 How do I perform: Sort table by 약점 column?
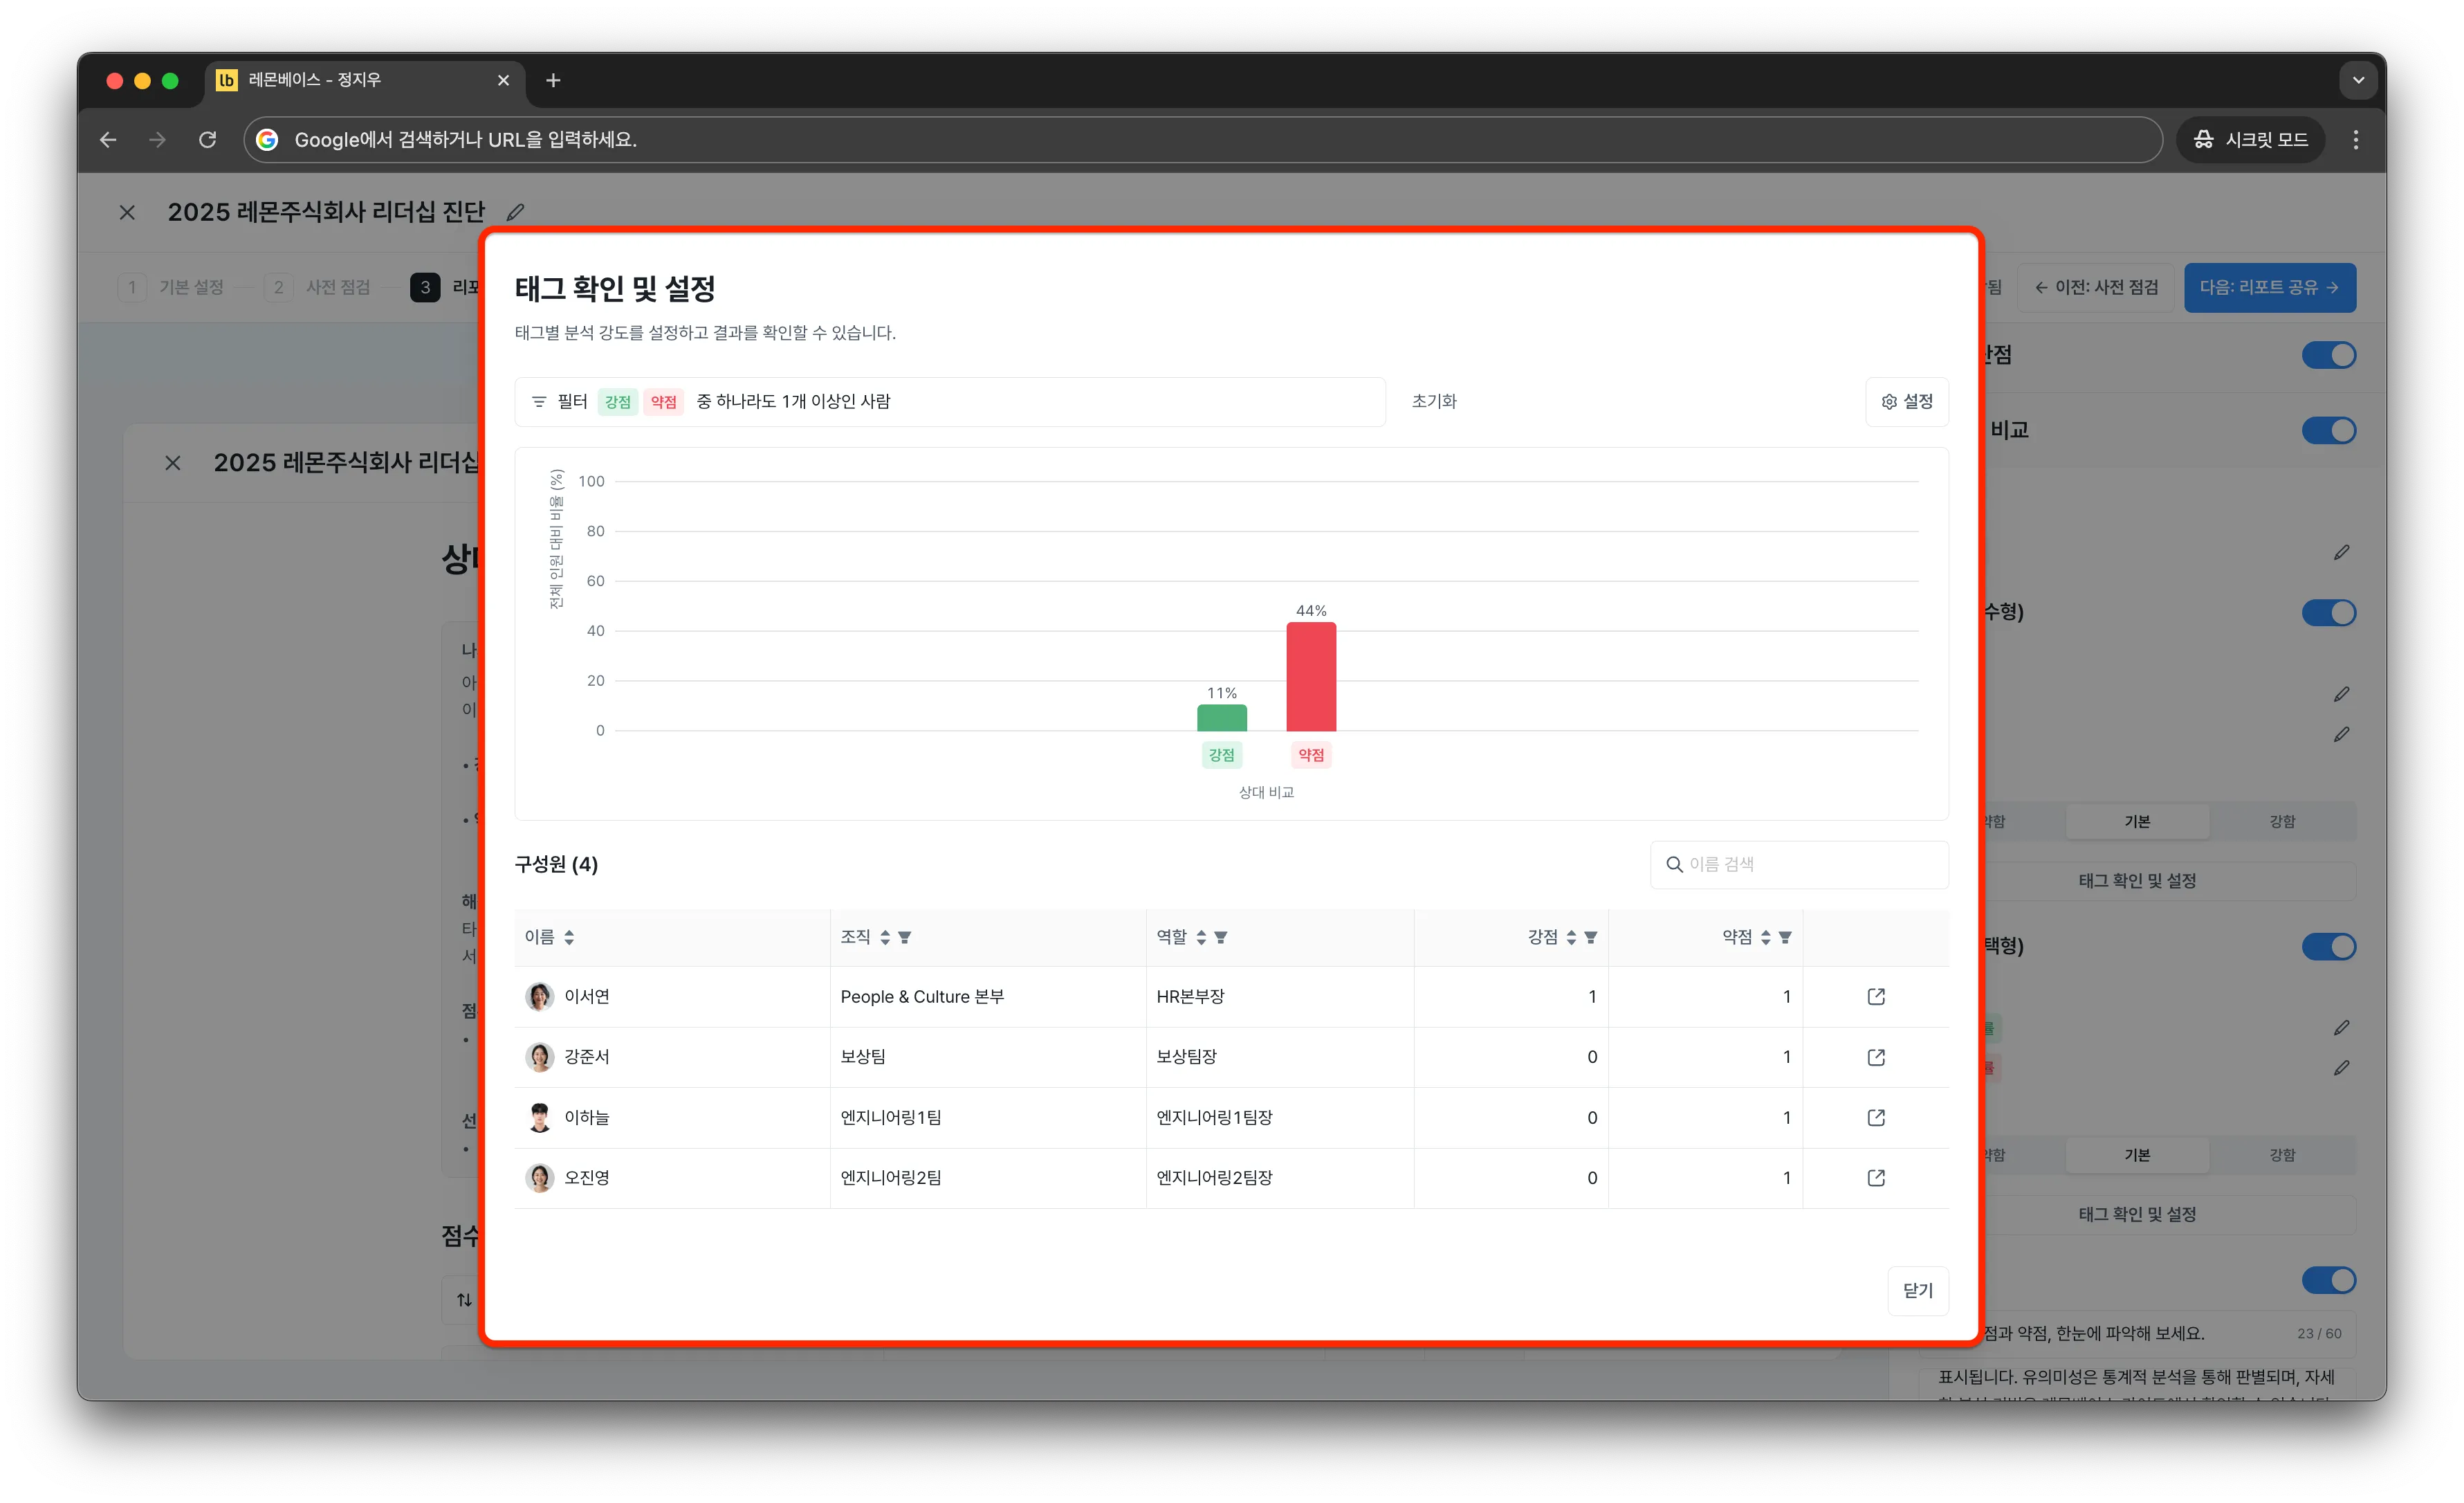pyautogui.click(x=1766, y=937)
